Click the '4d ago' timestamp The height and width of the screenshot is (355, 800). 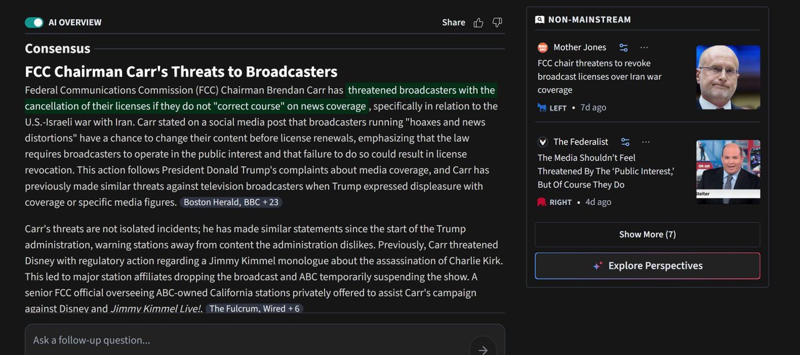[x=598, y=202]
